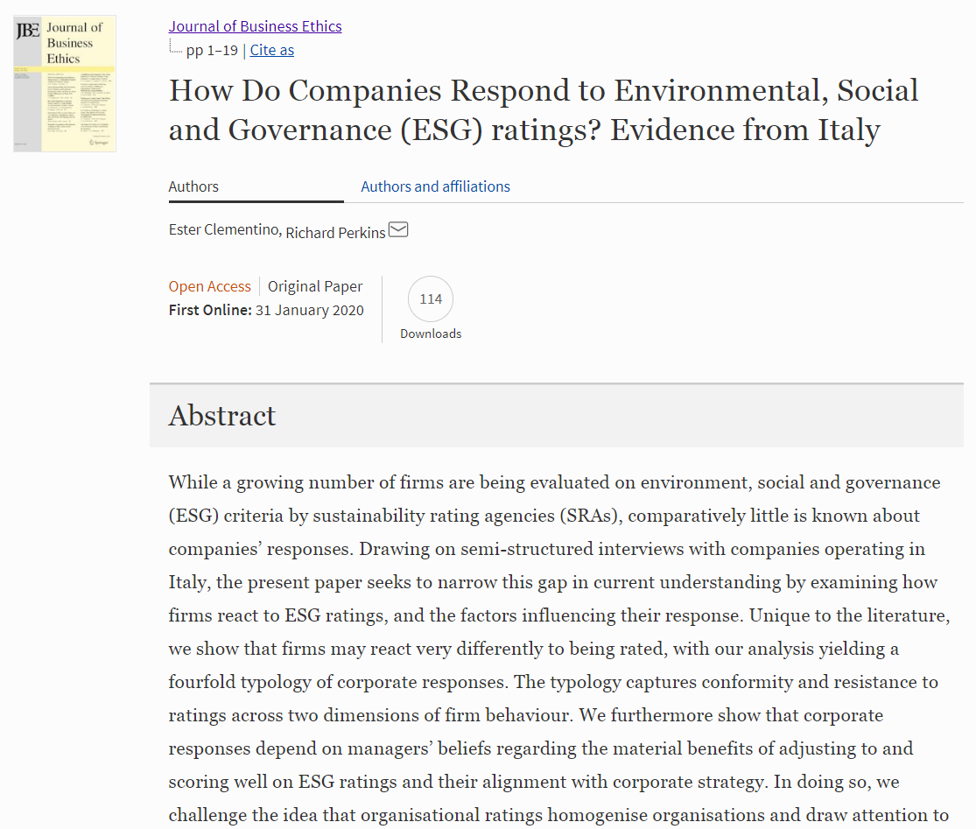Image resolution: width=976 pixels, height=829 pixels.
Task: Open the Journal of Business Ethics link
Action: coord(256,26)
